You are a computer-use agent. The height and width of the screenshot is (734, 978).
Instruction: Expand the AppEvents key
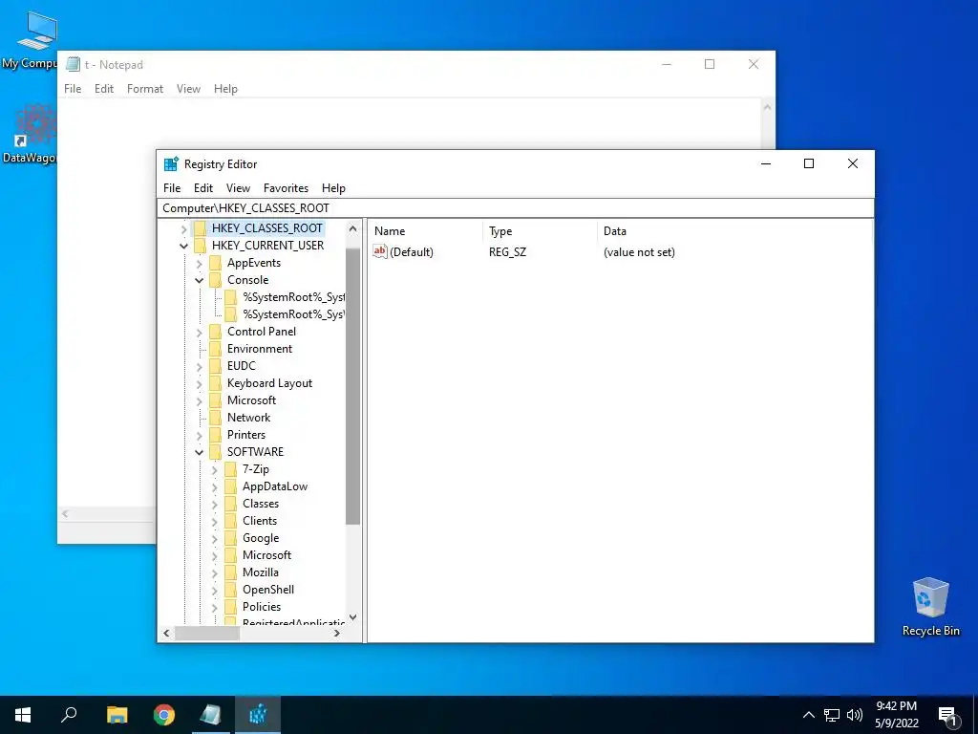click(x=199, y=264)
